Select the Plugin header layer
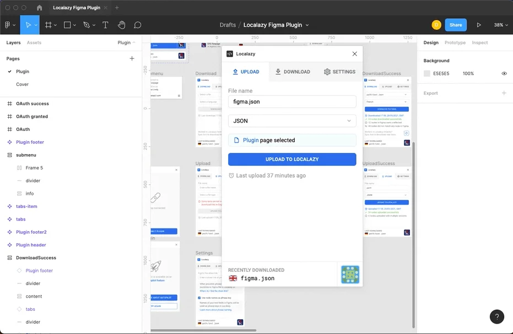The width and height of the screenshot is (513, 334). click(31, 245)
